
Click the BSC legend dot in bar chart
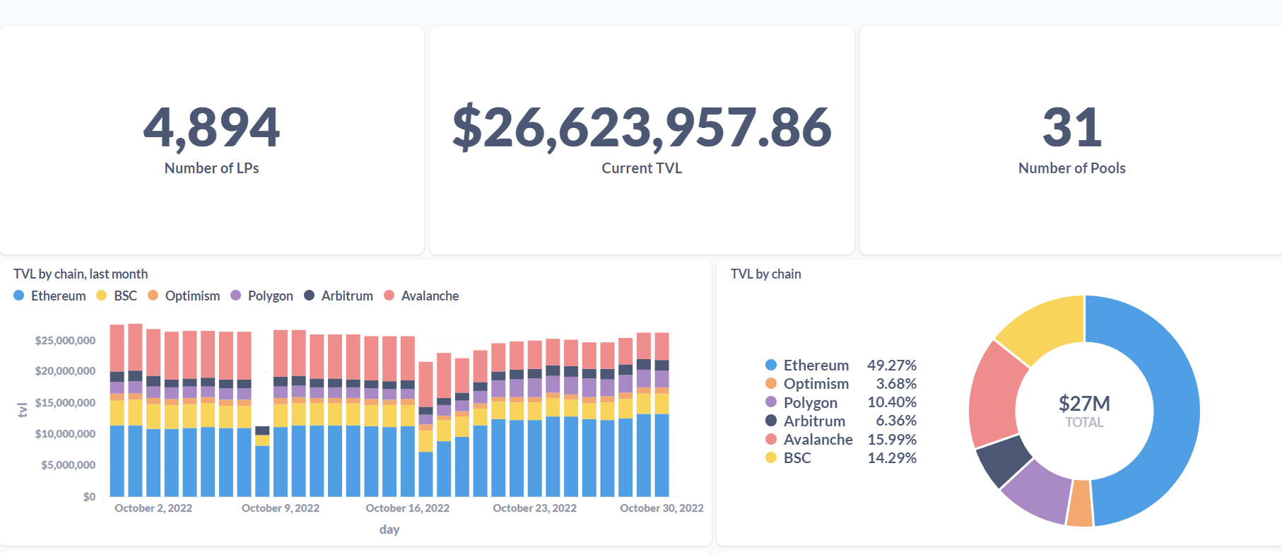tap(102, 296)
